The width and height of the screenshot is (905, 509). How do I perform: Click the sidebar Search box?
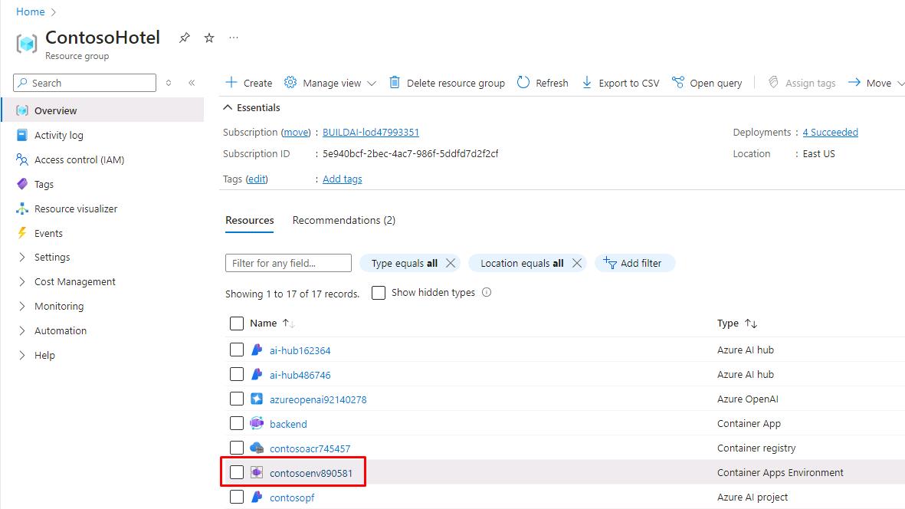[85, 83]
